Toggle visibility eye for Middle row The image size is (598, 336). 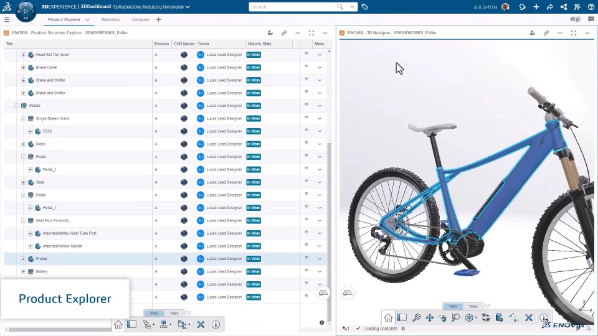pyautogui.click(x=306, y=105)
